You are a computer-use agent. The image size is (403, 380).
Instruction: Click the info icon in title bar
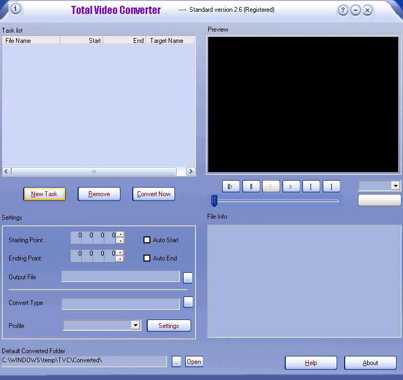click(x=16, y=9)
